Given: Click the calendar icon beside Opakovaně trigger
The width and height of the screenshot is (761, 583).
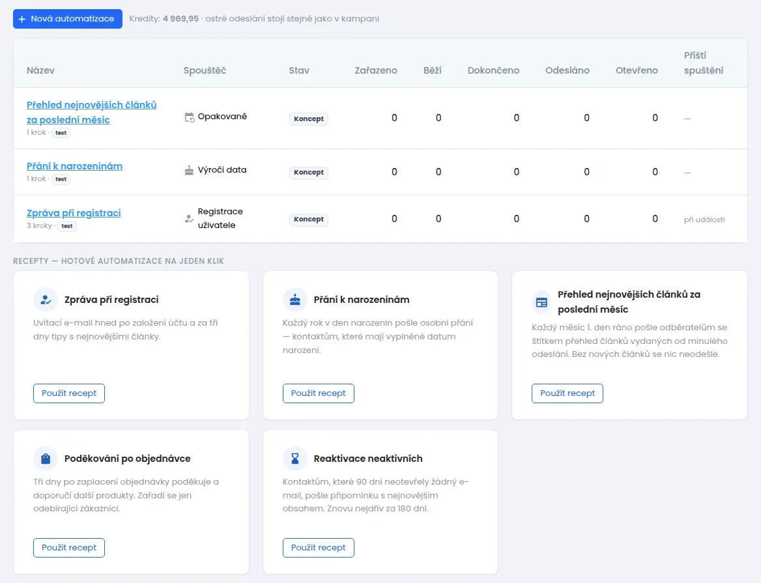Looking at the screenshot, I should tap(190, 117).
